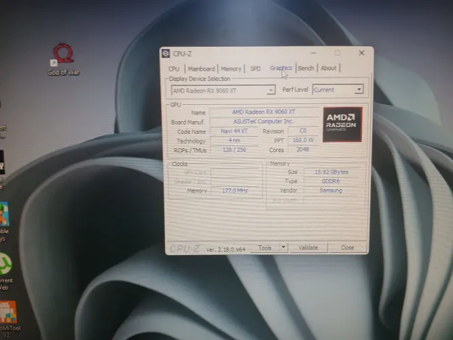Click the Tools button

click(x=265, y=248)
